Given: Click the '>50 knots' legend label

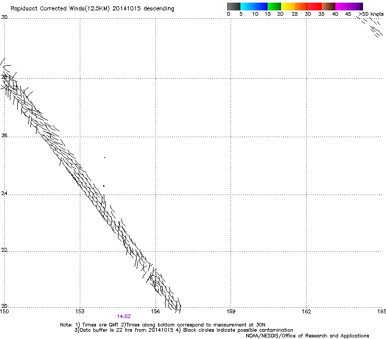Looking at the screenshot, I should click(x=371, y=14).
